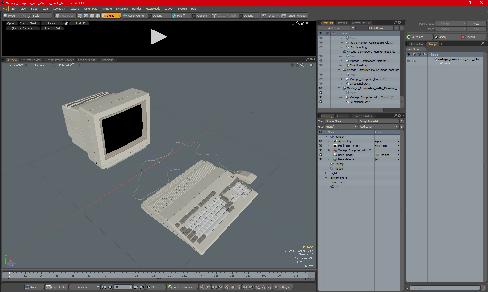Screen dimensions: 488x292
Task: Open Graph Editor
Action: pos(56,287)
